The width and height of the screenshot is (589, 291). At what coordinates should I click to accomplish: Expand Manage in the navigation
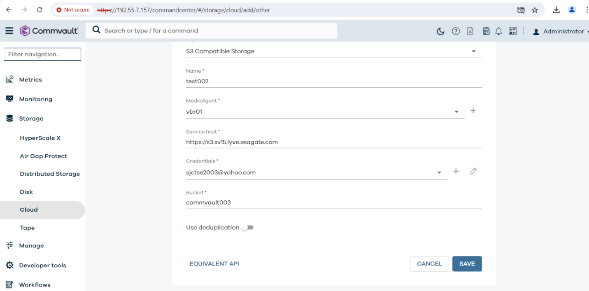coord(31,245)
